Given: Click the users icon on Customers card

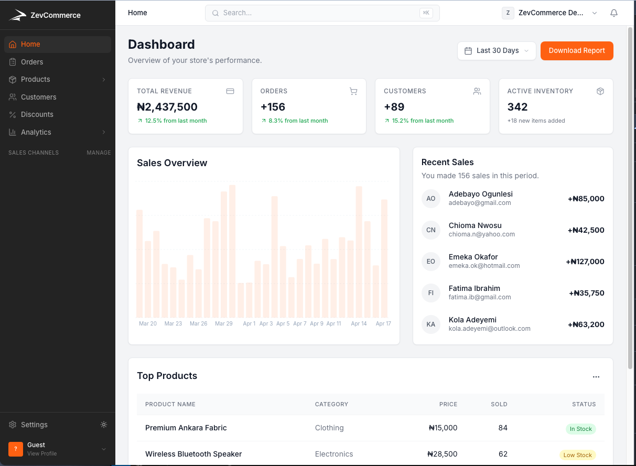Looking at the screenshot, I should click(x=477, y=91).
